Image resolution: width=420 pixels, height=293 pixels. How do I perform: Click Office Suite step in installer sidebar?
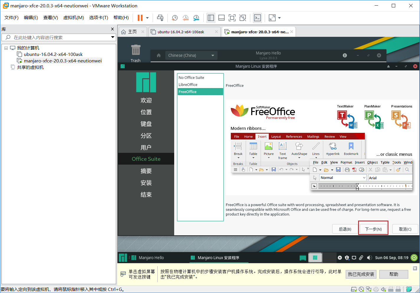click(146, 159)
